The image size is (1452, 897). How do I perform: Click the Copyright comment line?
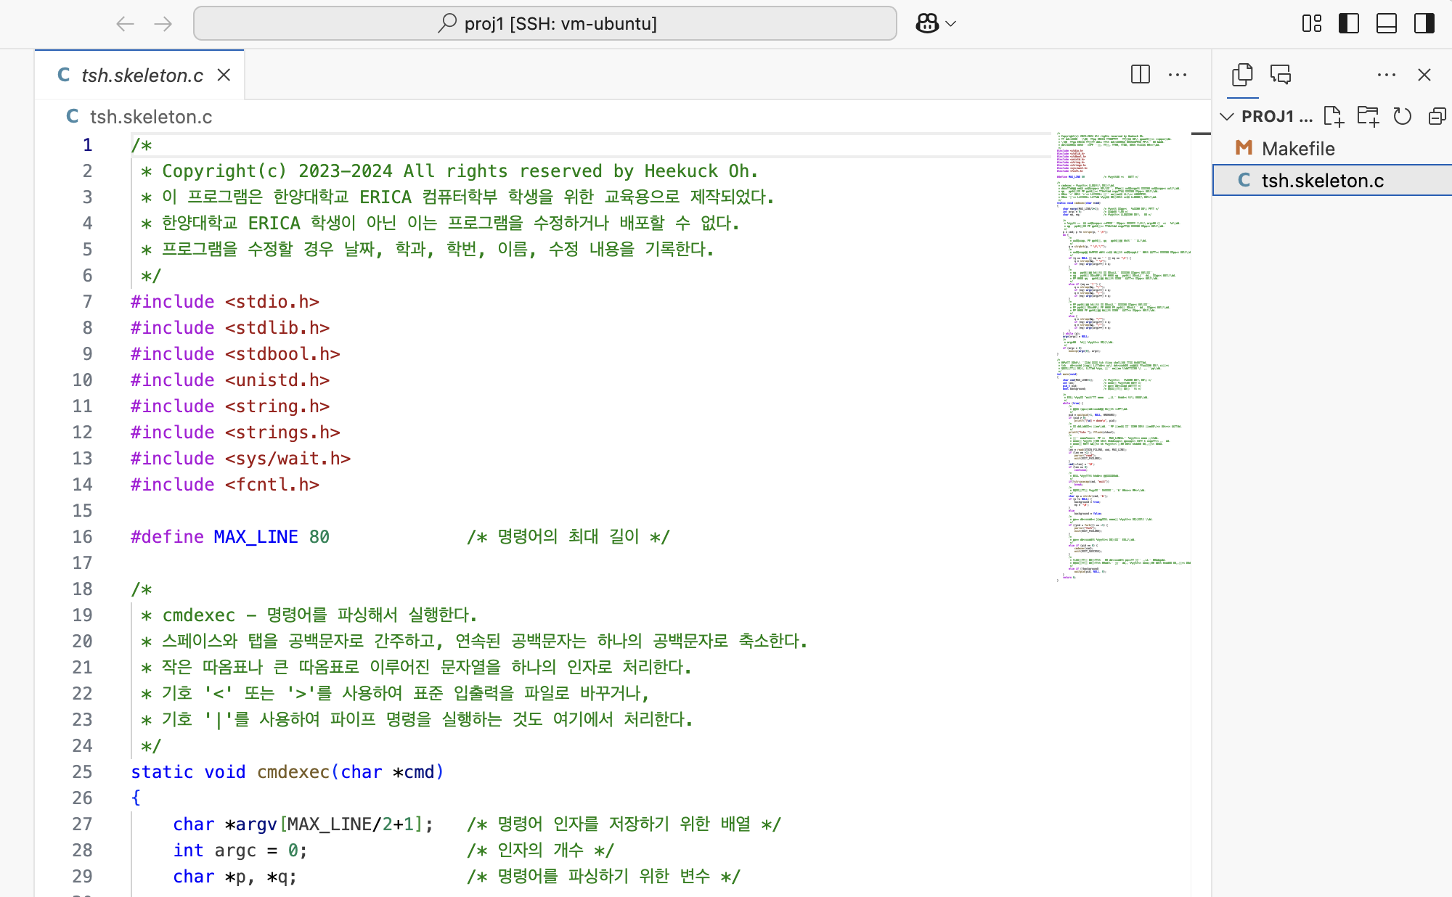(449, 171)
